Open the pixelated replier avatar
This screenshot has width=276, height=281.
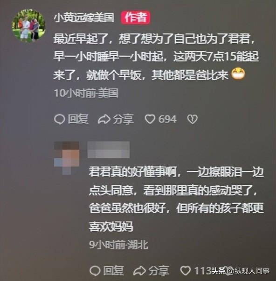67,158
